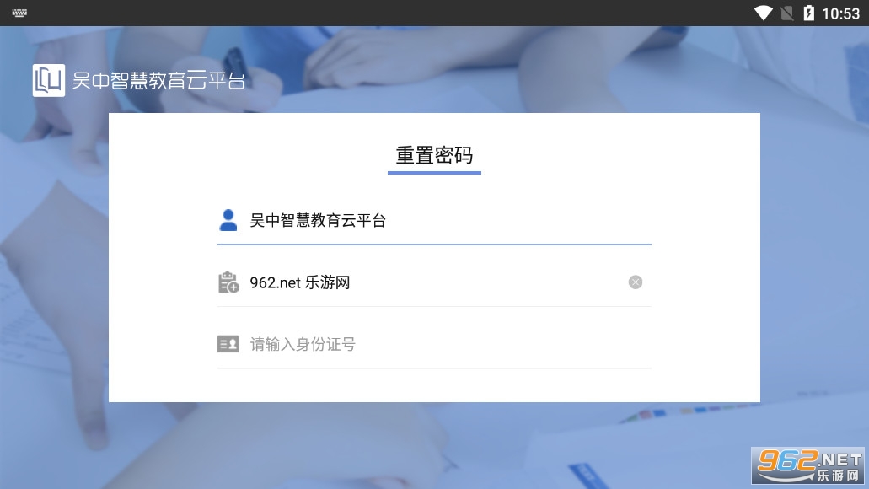
Task: Tap the ID card icon
Action: point(228,344)
